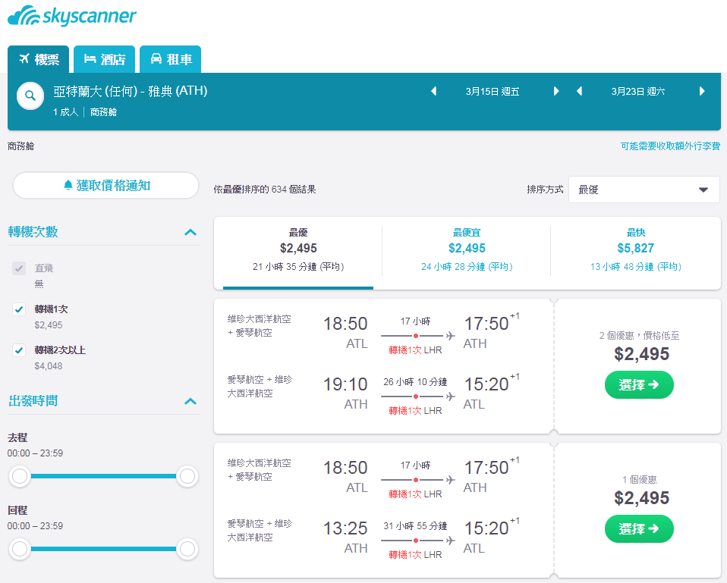The image size is (727, 583).
Task: Collapse the 出發時間 filter section
Action: pos(190,401)
